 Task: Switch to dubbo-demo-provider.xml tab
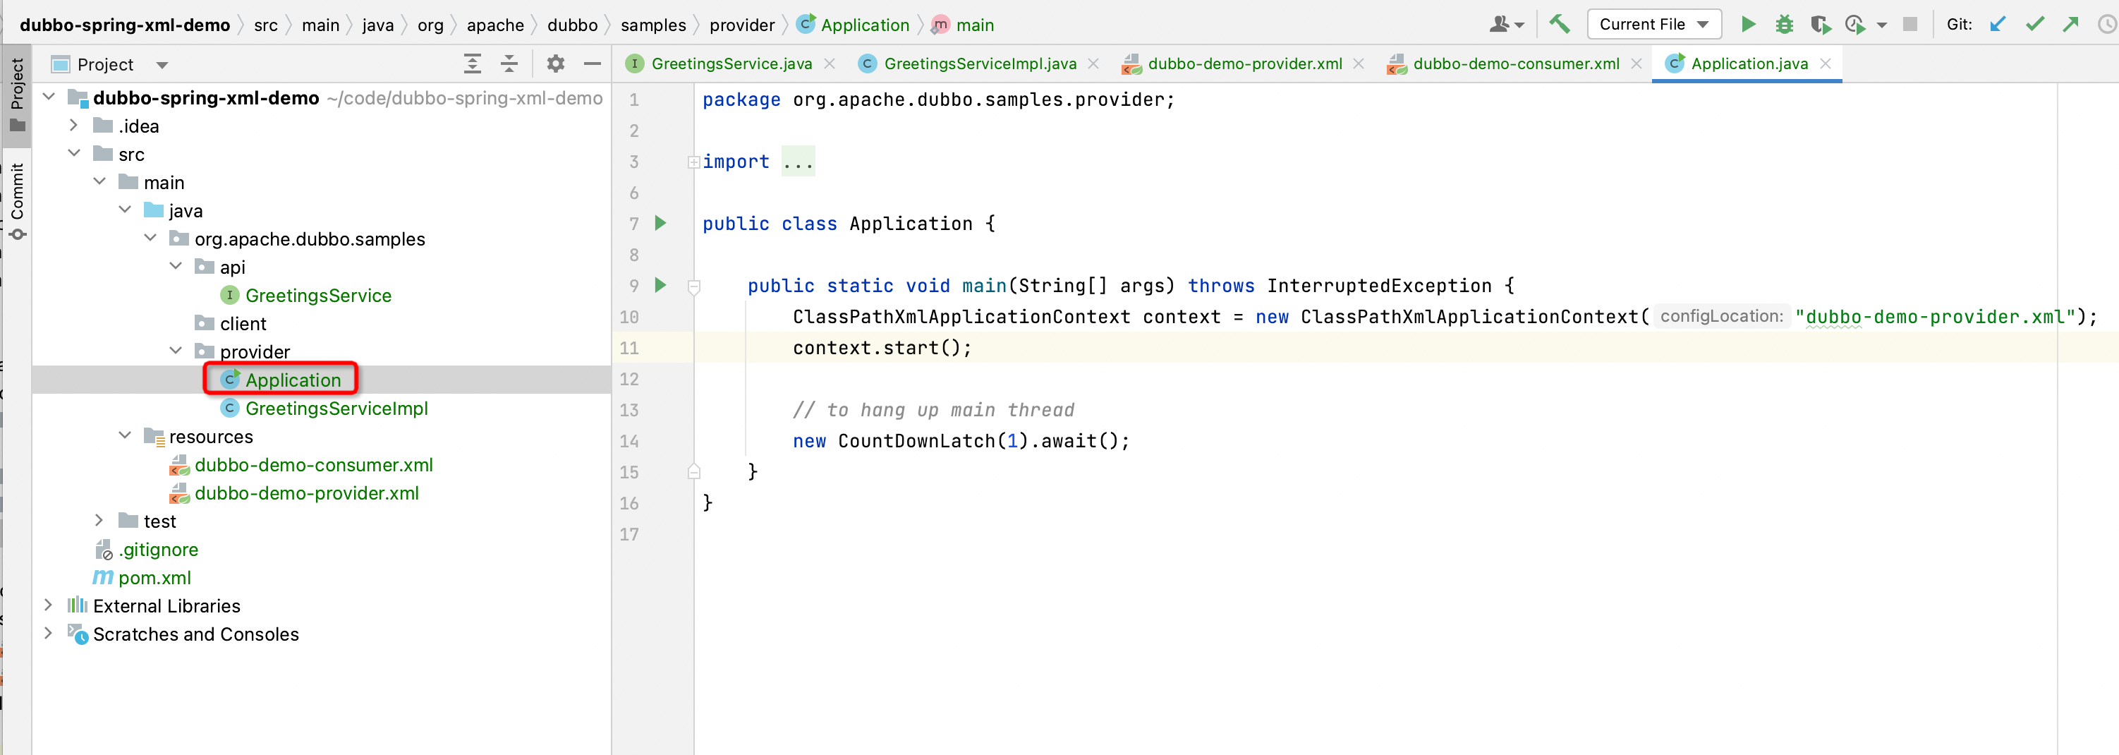[x=1243, y=64]
